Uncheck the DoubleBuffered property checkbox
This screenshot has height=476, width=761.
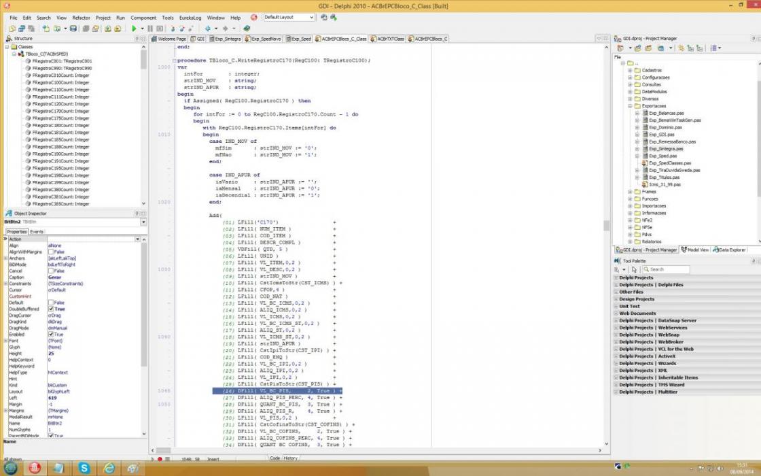tap(51, 309)
